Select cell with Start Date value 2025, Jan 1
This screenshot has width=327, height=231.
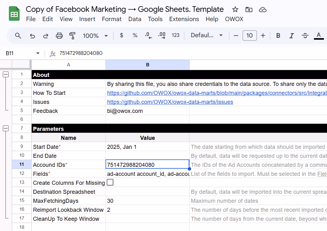click(x=147, y=147)
